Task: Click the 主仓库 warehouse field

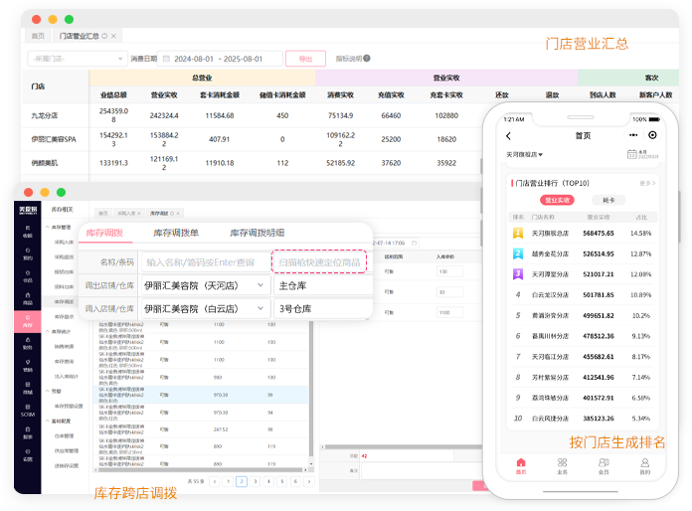Action: pyautogui.click(x=323, y=285)
